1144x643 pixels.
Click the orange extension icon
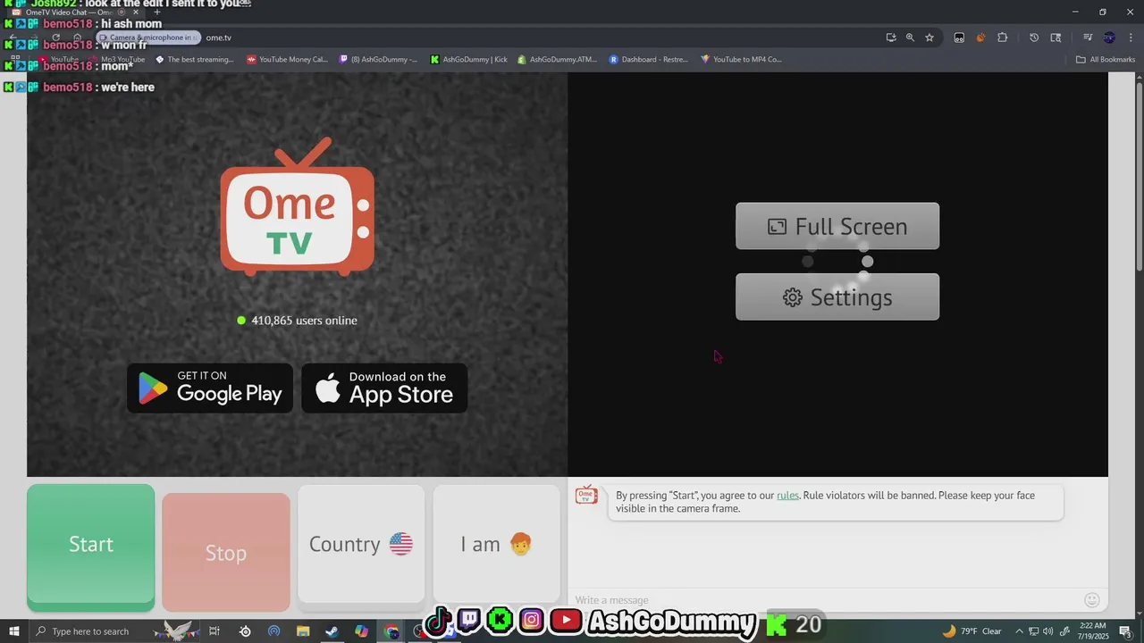point(980,38)
